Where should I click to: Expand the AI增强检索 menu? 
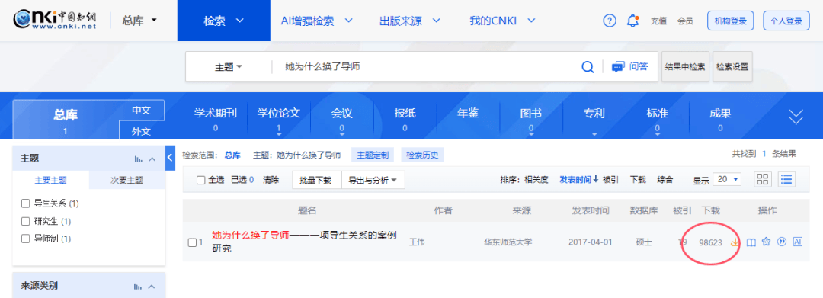click(316, 21)
